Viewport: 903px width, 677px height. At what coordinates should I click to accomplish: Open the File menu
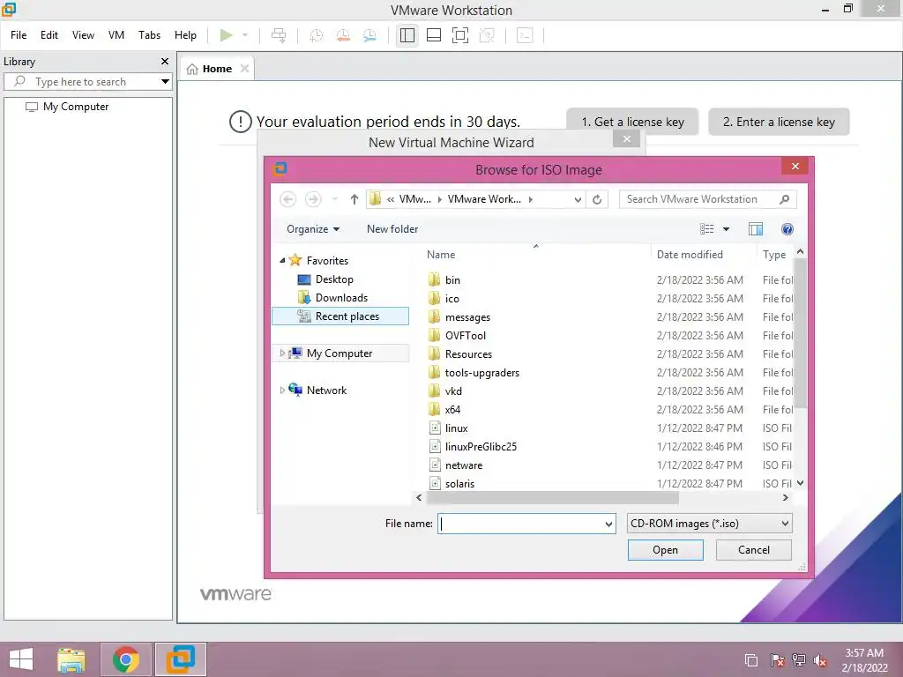pos(19,35)
